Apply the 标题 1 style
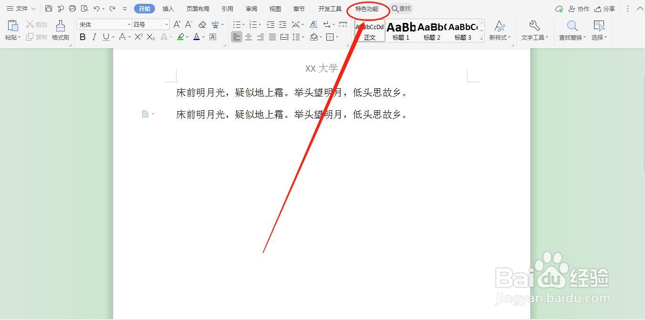645x320 pixels. click(401, 31)
